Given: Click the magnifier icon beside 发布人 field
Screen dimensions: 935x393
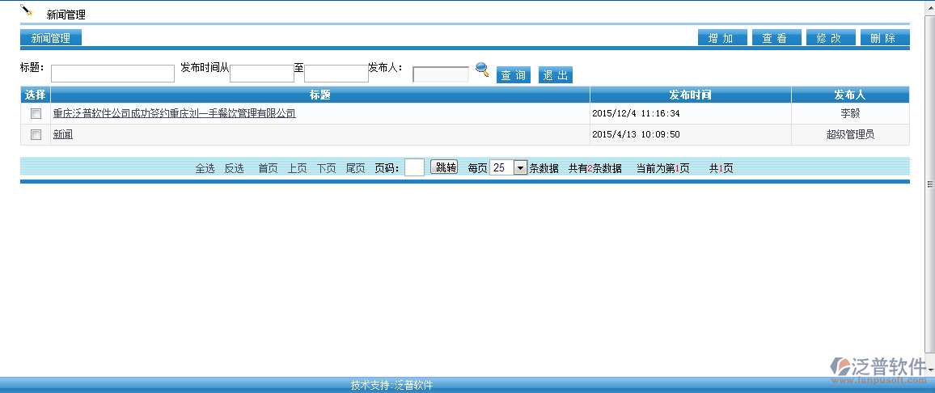Looking at the screenshot, I should (x=482, y=70).
